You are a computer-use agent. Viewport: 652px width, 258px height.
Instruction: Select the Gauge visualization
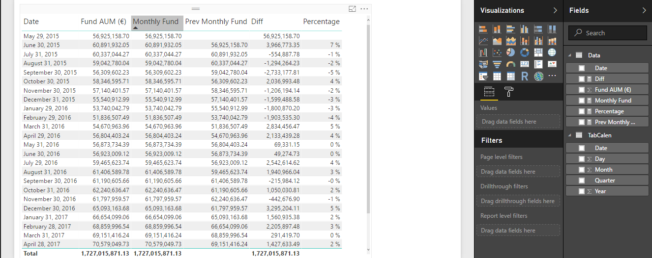click(511, 64)
